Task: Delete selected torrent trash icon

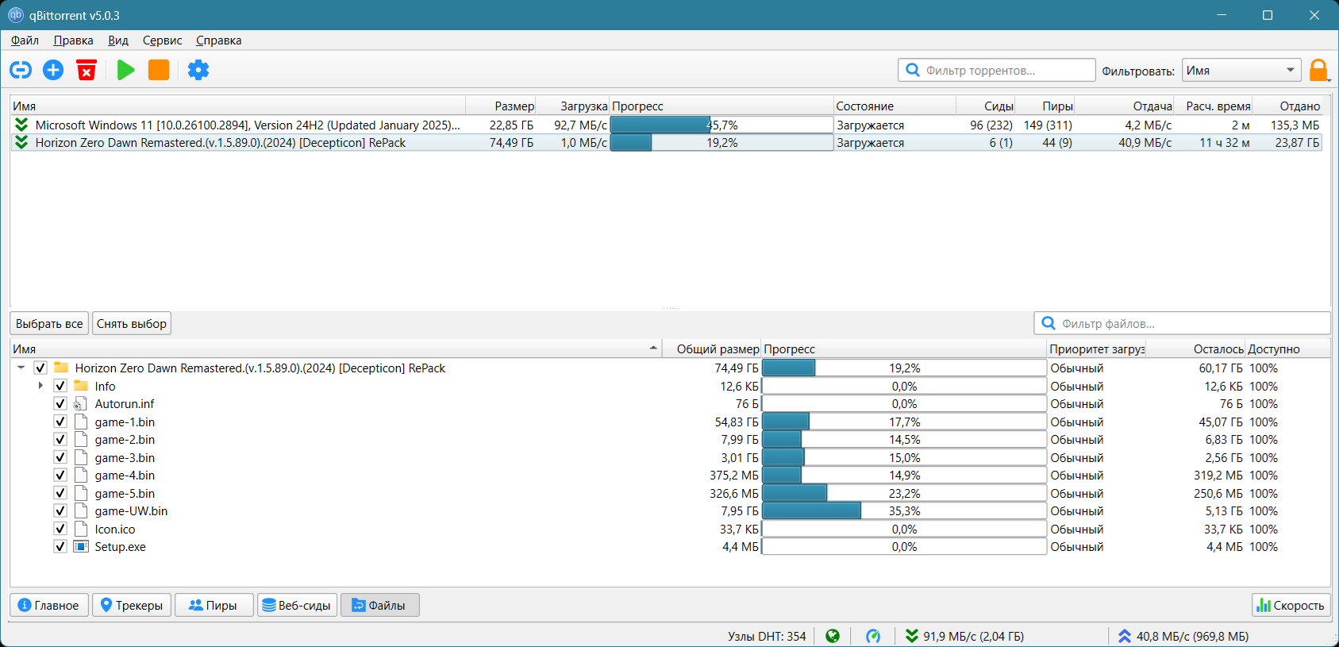Action: tap(87, 70)
